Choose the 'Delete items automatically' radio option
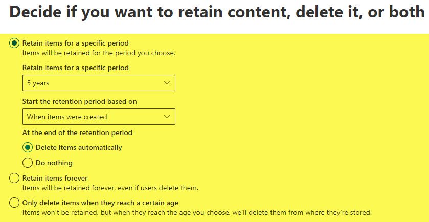The width and height of the screenshot is (429, 222). click(x=28, y=147)
